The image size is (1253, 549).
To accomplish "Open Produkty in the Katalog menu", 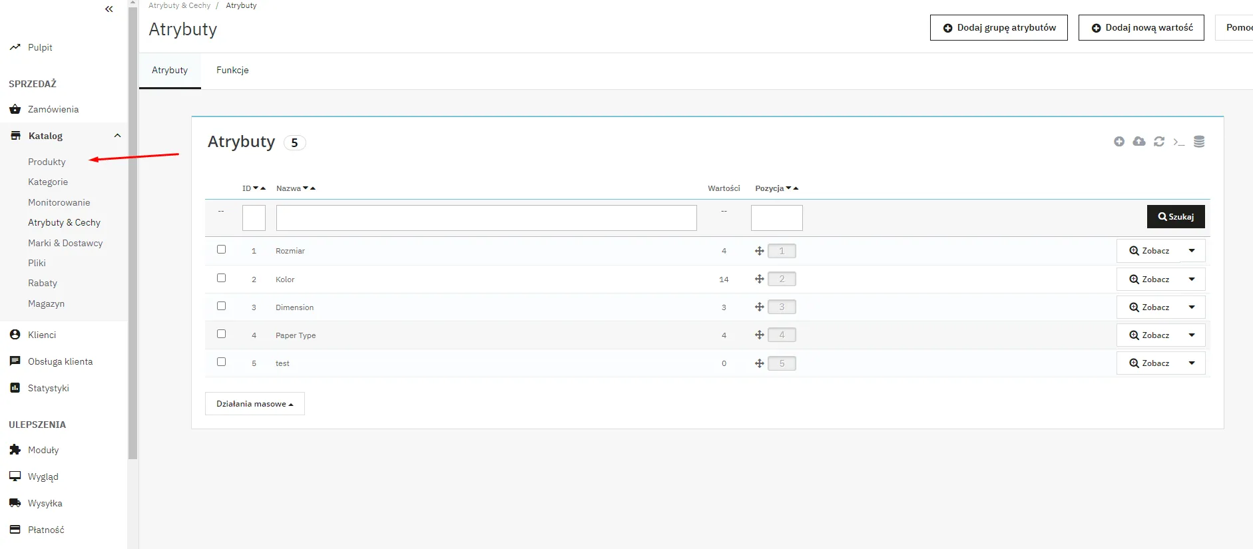I will [47, 162].
